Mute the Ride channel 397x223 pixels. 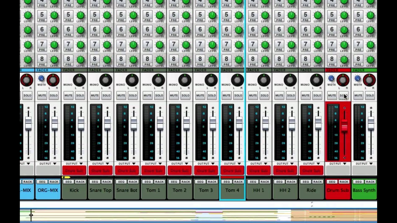pos(306,95)
